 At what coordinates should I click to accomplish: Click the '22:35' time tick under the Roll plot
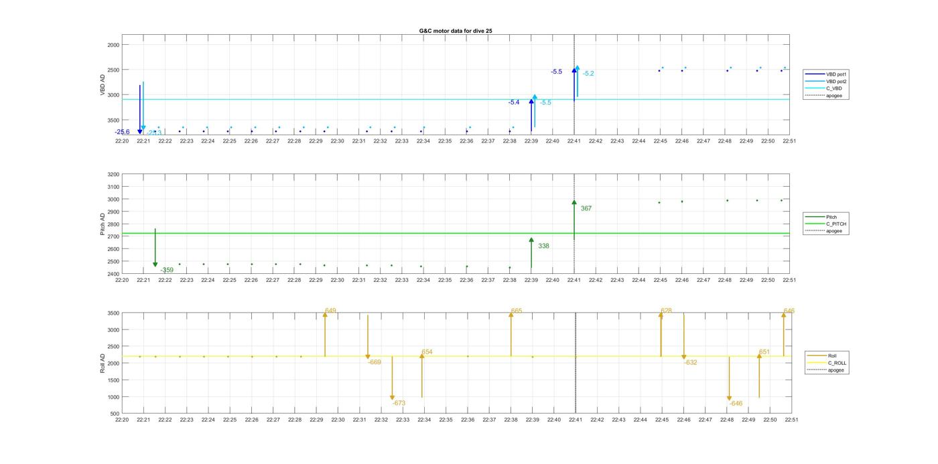pyautogui.click(x=446, y=420)
